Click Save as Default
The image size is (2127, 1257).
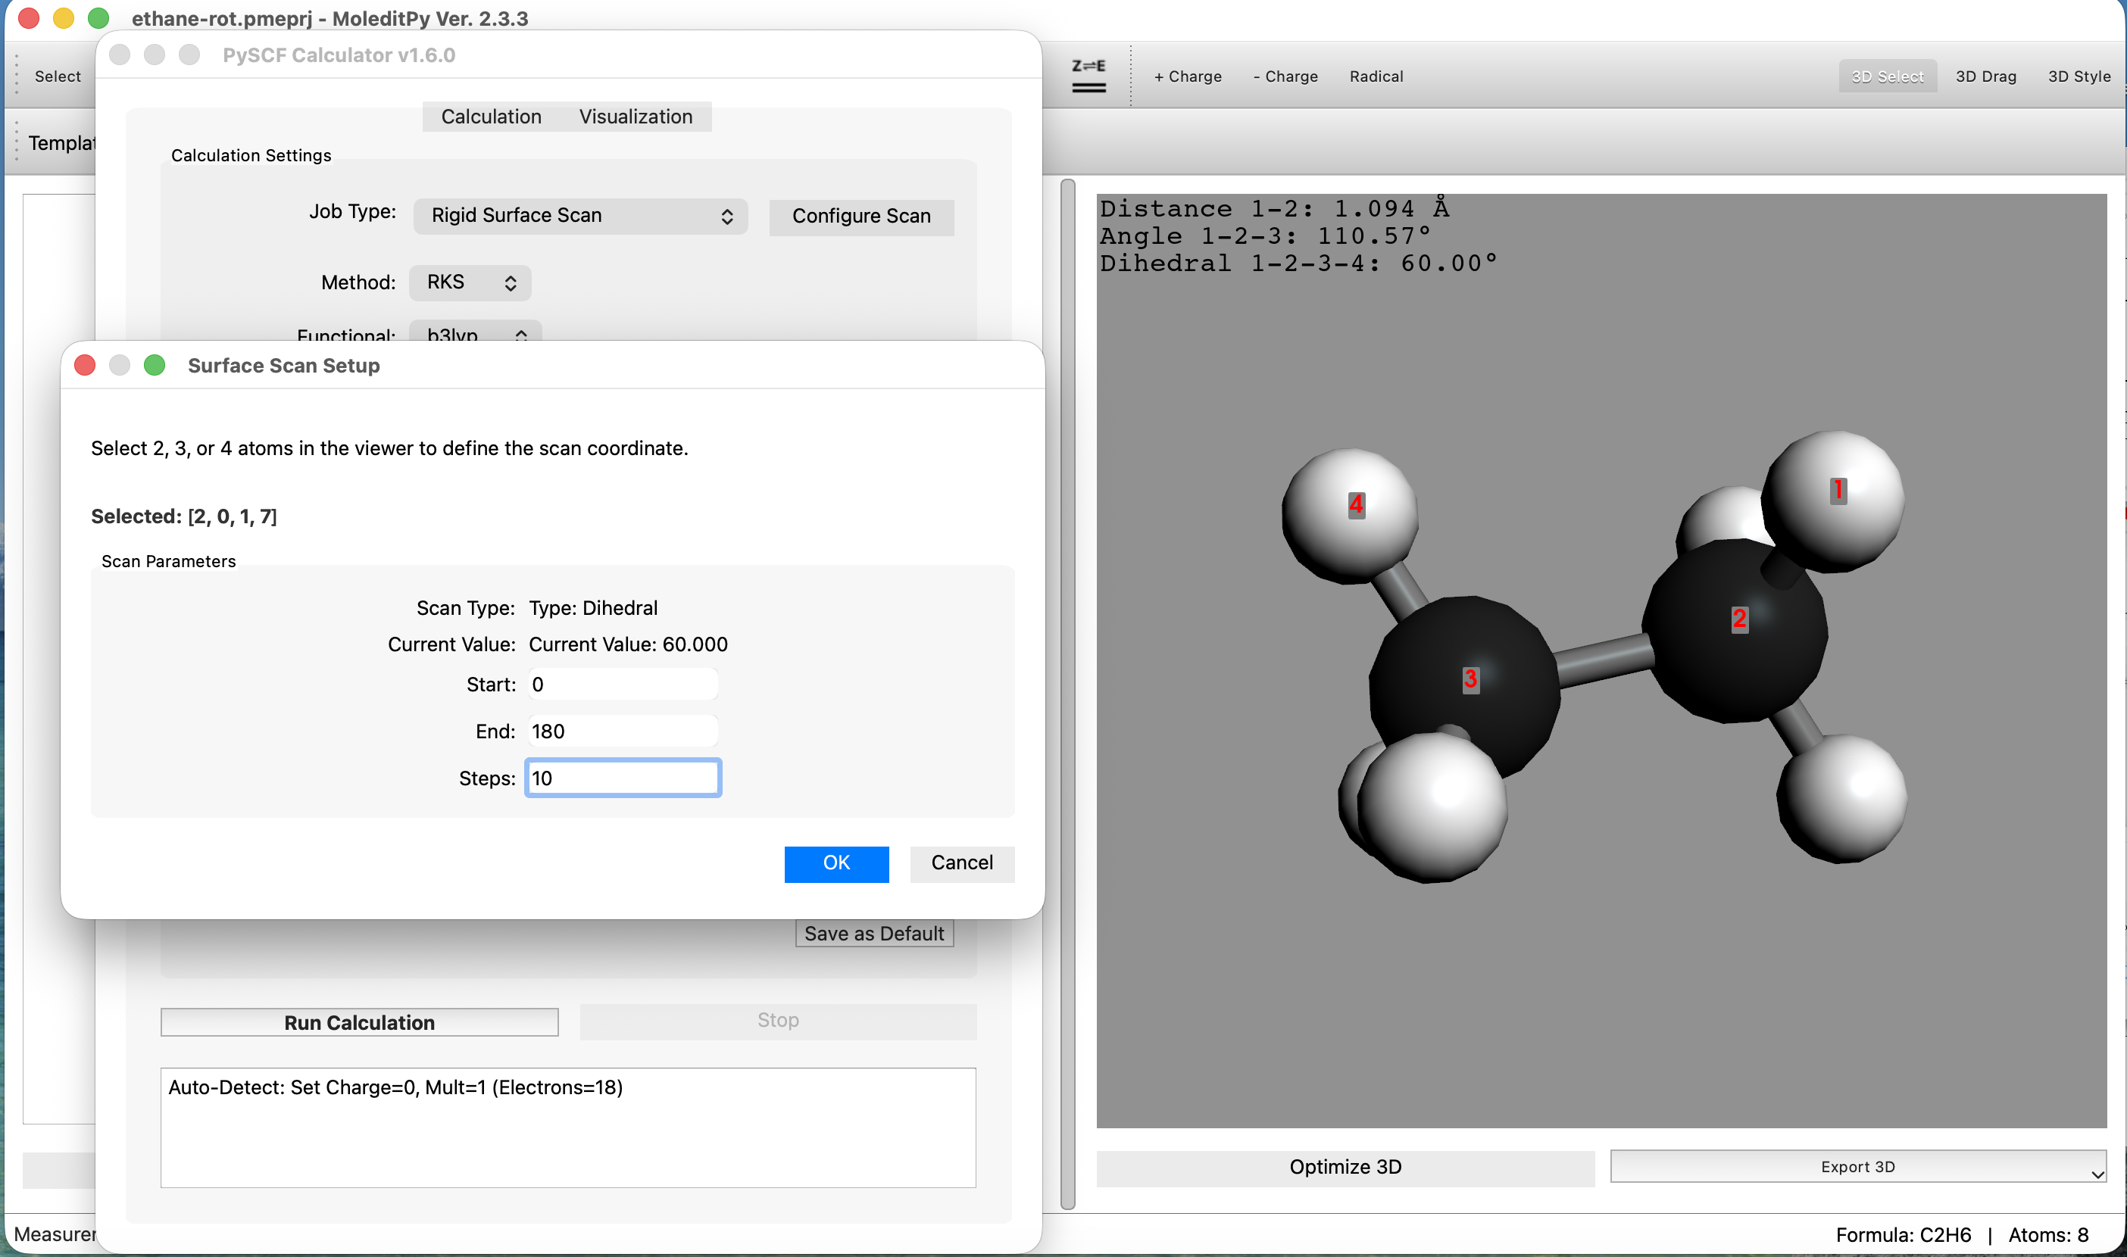click(873, 933)
